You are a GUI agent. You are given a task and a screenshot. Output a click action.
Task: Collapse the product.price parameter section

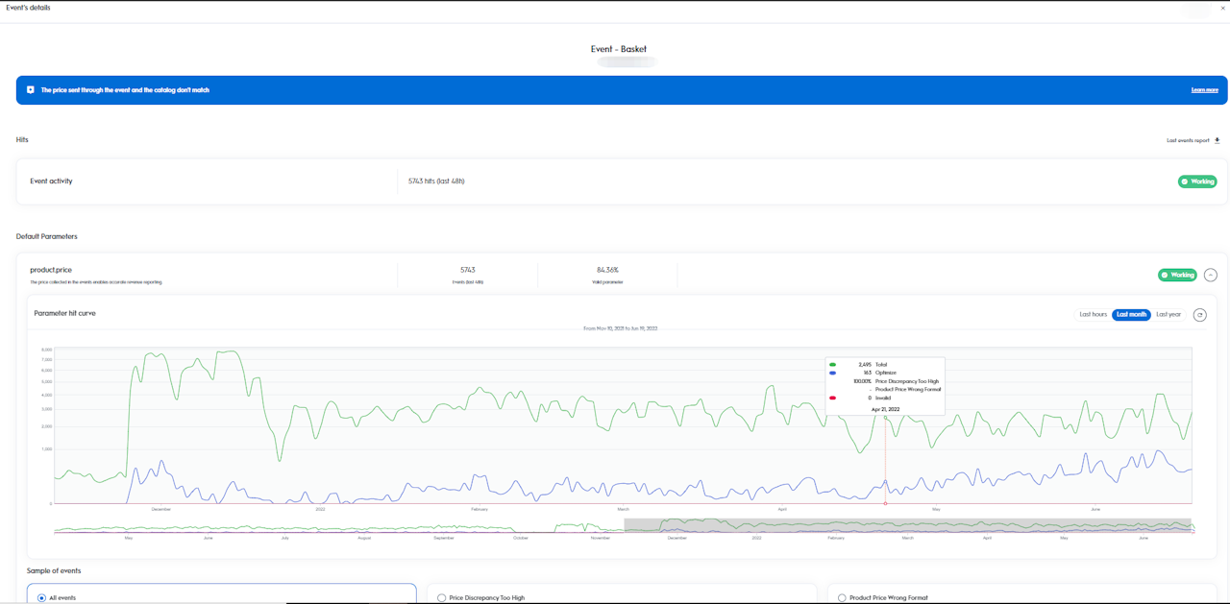1210,275
